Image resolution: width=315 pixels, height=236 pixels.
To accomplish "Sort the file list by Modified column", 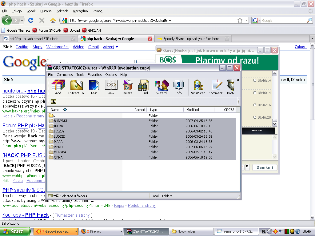I will 193,110.
